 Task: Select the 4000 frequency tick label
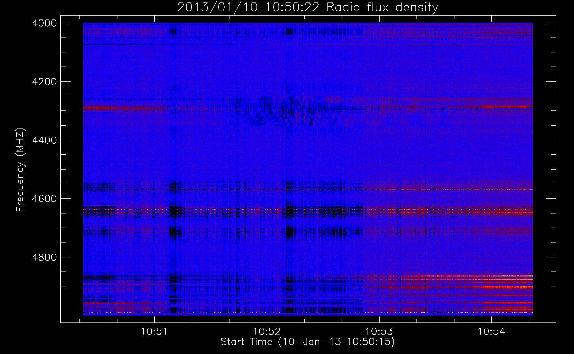pos(44,23)
